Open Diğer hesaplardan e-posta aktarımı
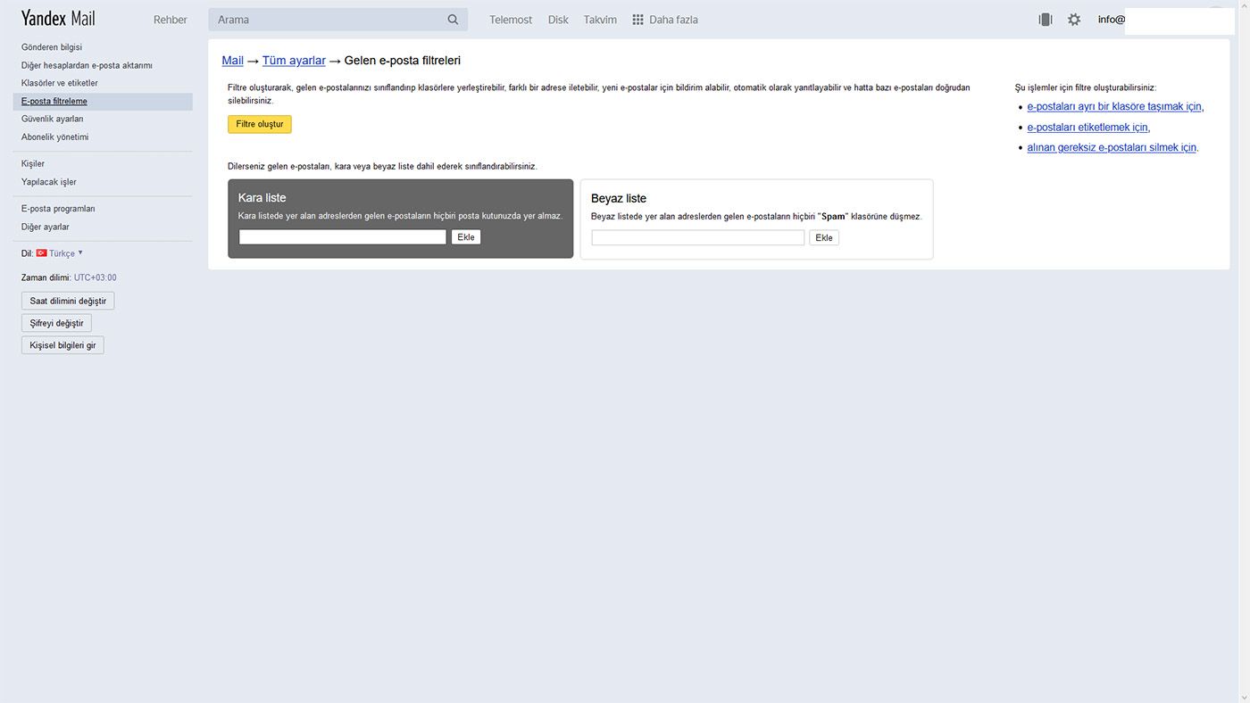 [x=87, y=65]
